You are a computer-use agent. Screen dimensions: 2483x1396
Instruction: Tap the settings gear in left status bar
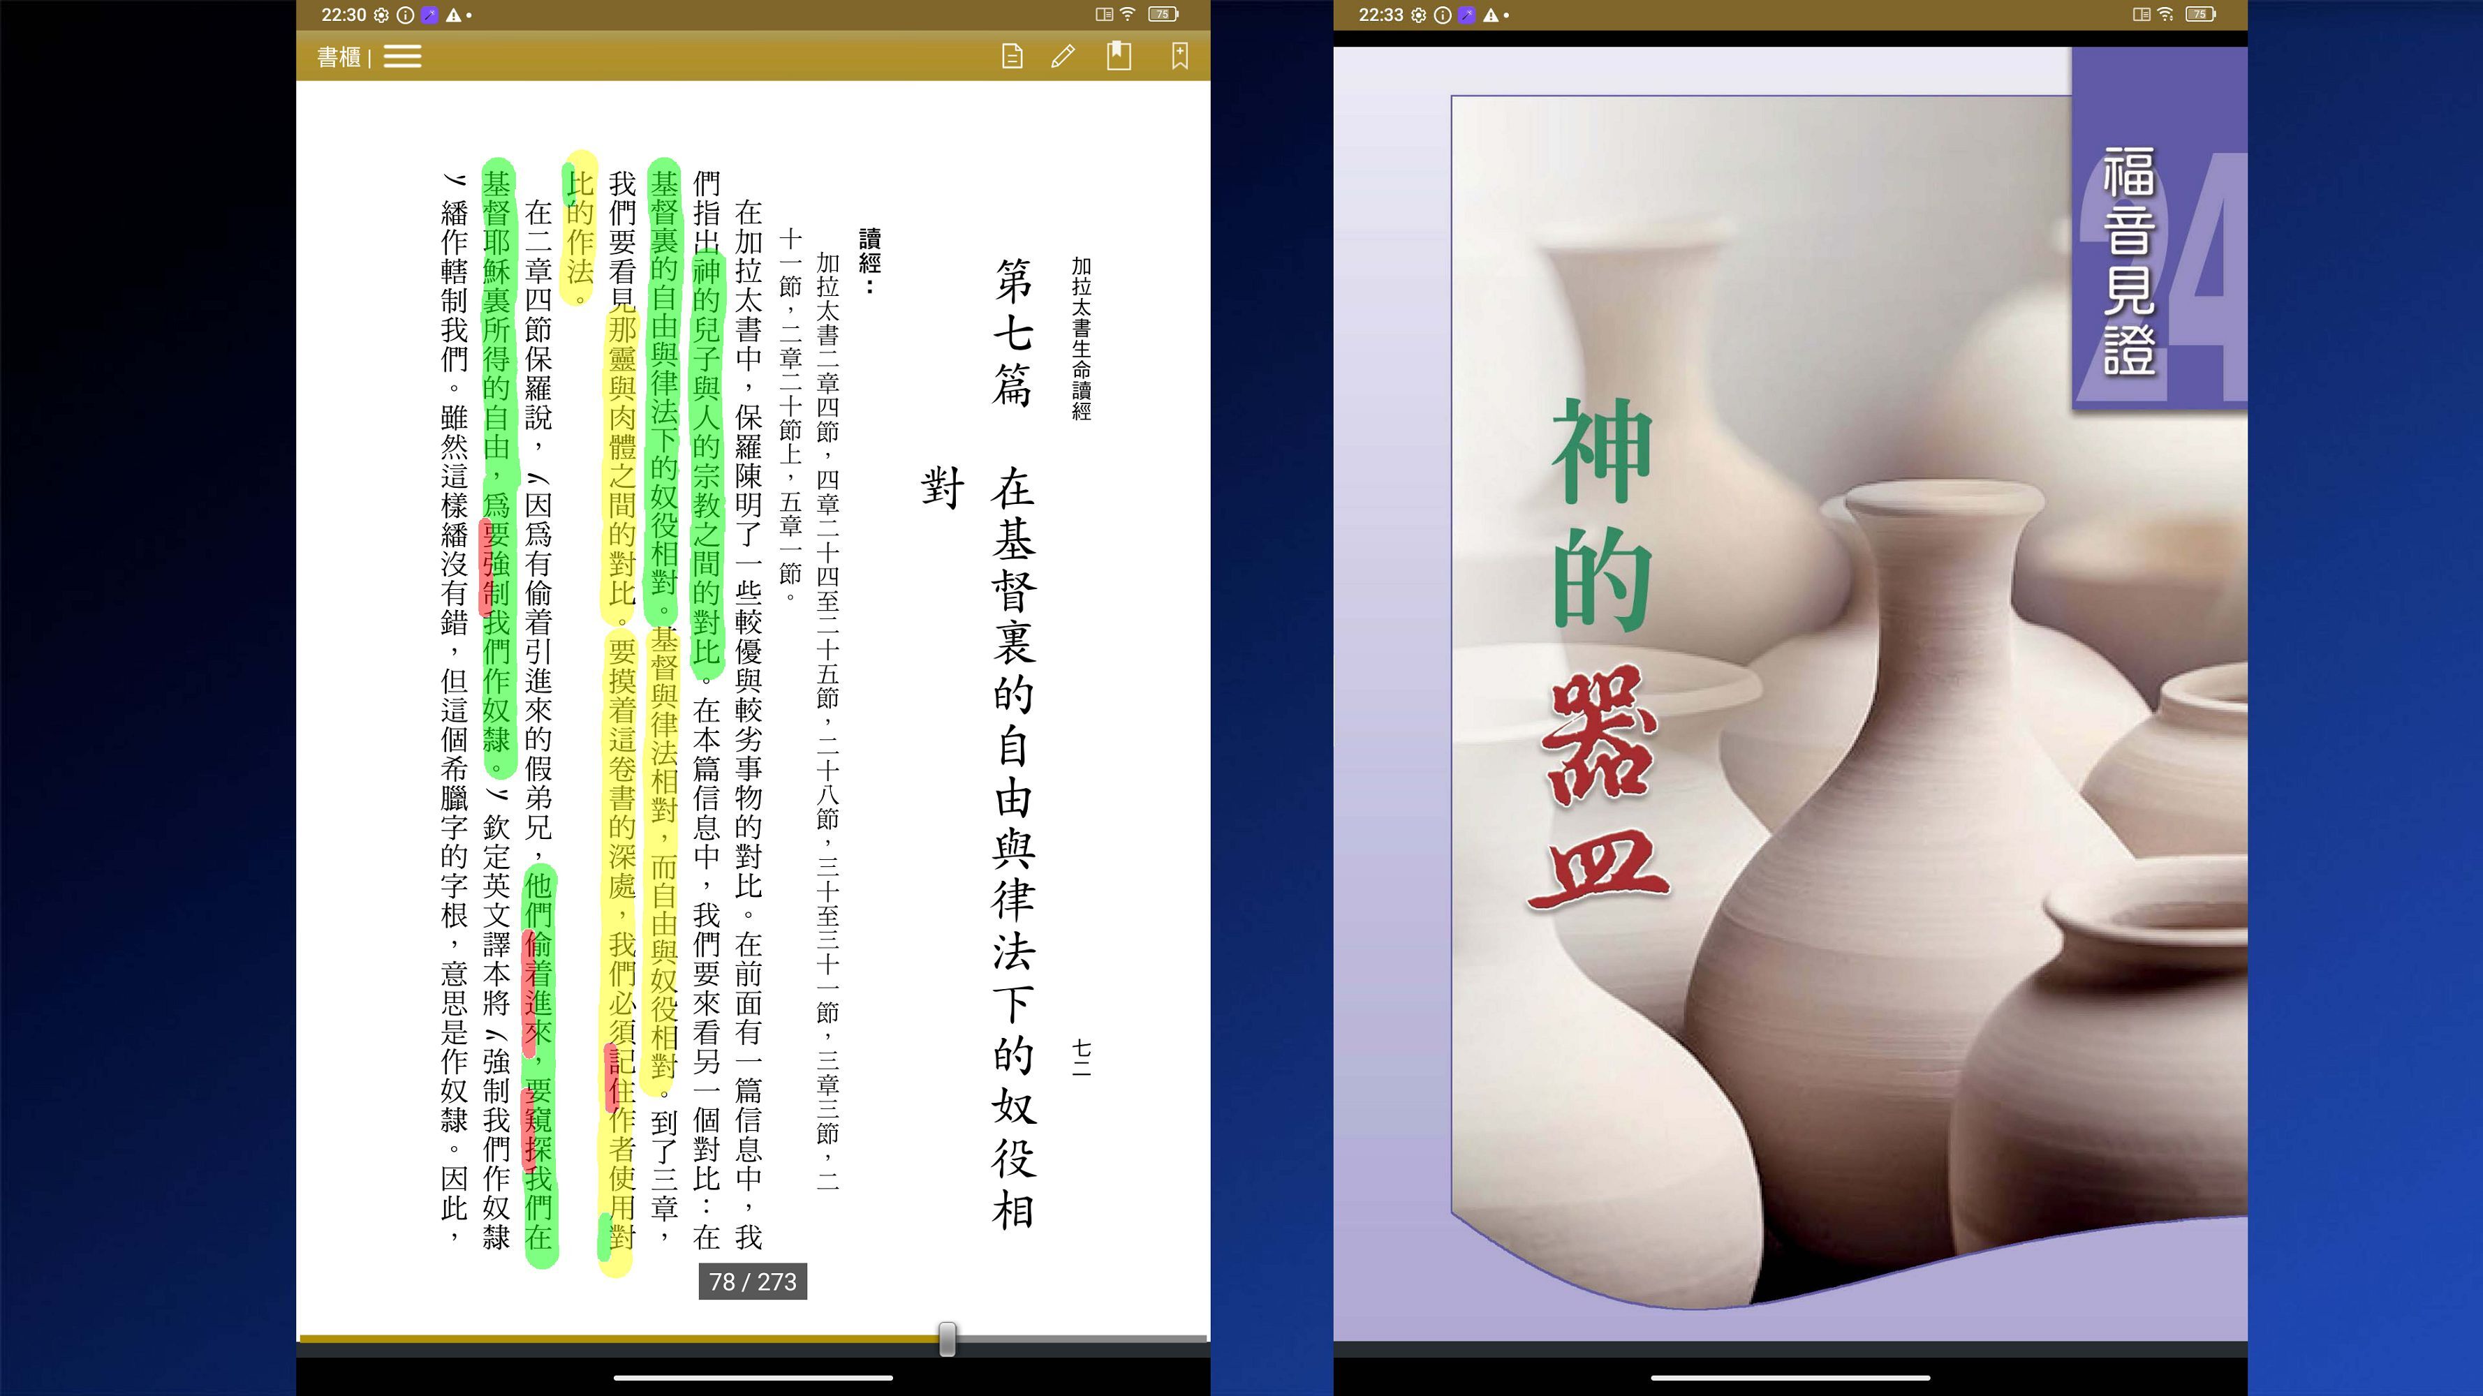point(382,15)
